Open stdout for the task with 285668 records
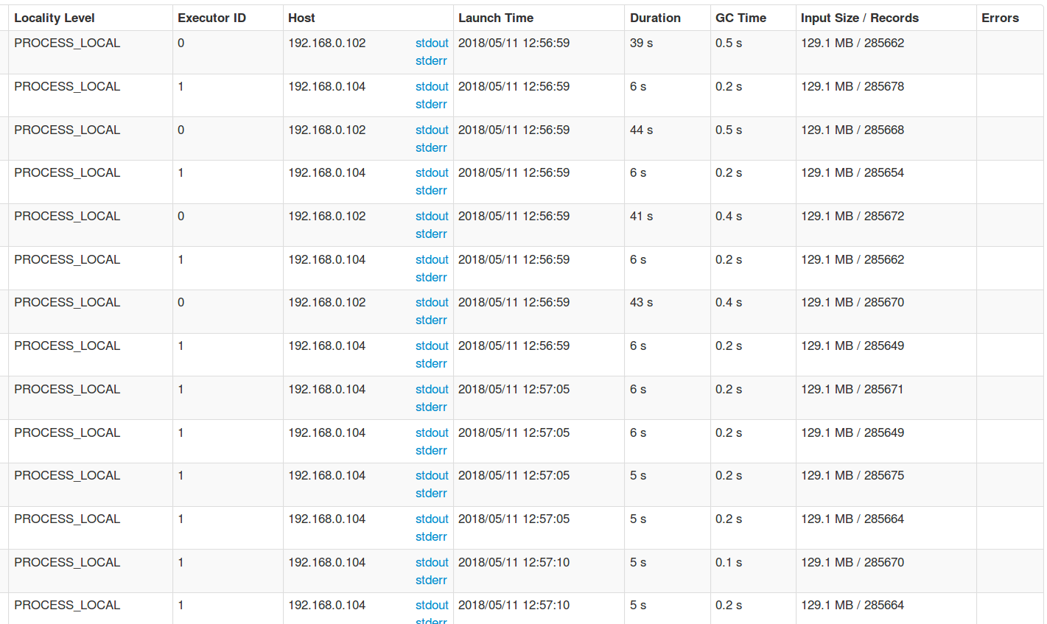The width and height of the screenshot is (1047, 624). [432, 130]
